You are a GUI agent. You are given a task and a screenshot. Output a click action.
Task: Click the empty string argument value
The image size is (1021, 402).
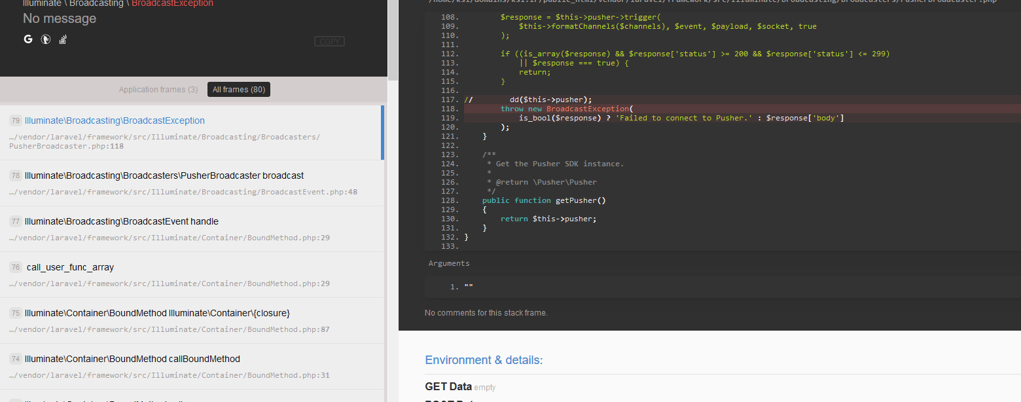[469, 287]
